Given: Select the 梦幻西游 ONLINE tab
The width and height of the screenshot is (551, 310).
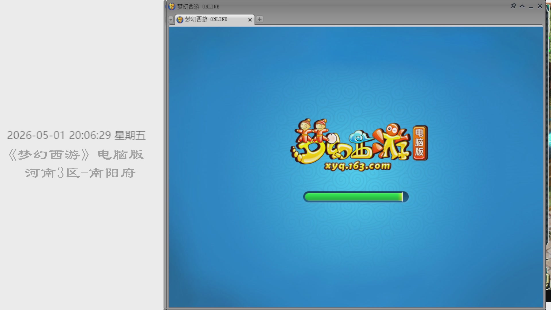Looking at the screenshot, I should (x=215, y=20).
